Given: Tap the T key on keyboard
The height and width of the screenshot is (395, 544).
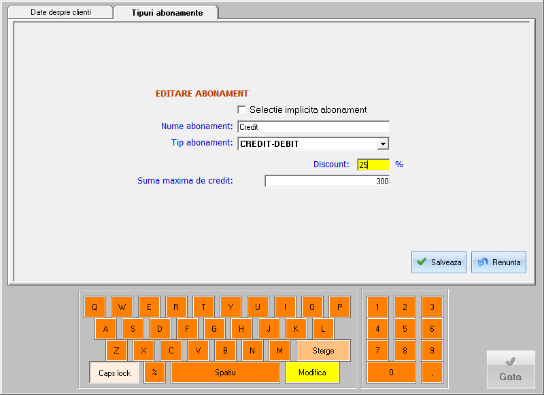Looking at the screenshot, I should [x=203, y=307].
